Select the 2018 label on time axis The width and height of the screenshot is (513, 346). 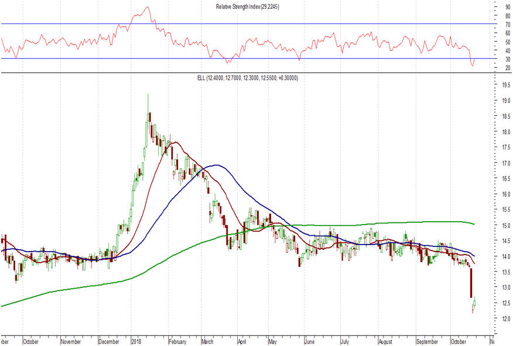click(x=138, y=341)
